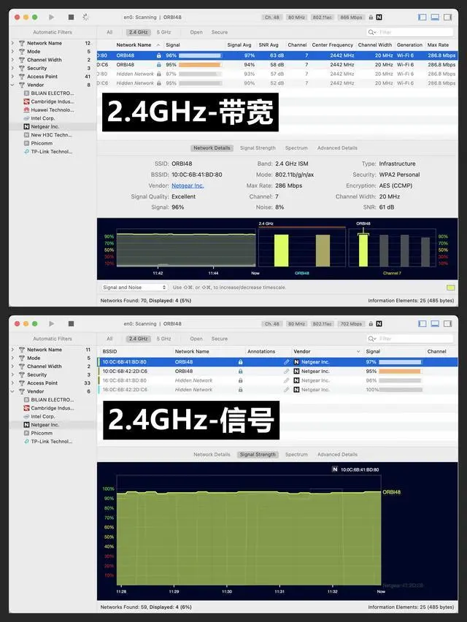Click 97% signal bar of ORBI48 in bottom window
The height and width of the screenshot is (622, 467).
[400, 362]
